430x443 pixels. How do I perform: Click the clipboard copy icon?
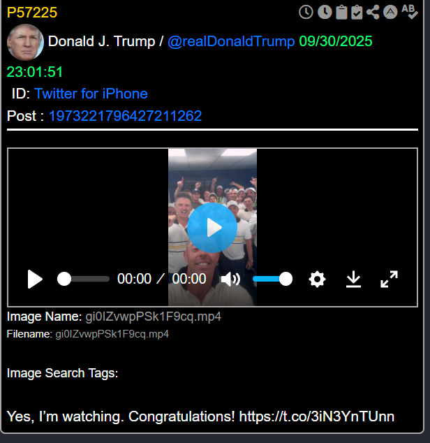coord(341,12)
